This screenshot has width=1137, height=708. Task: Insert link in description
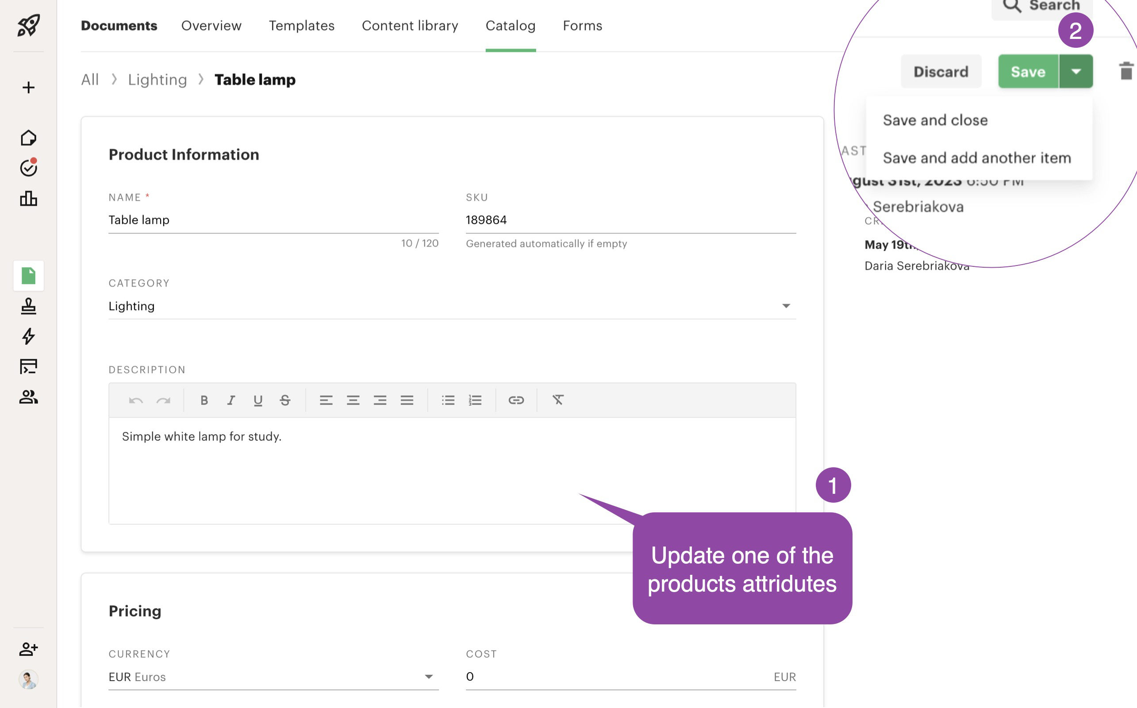[x=516, y=400]
